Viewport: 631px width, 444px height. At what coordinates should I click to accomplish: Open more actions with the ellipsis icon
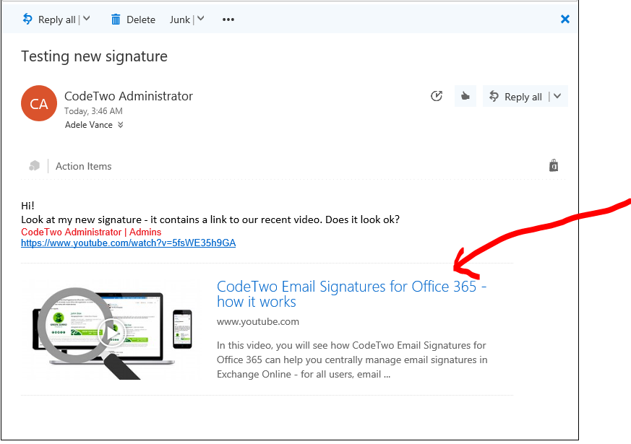pyautogui.click(x=228, y=19)
